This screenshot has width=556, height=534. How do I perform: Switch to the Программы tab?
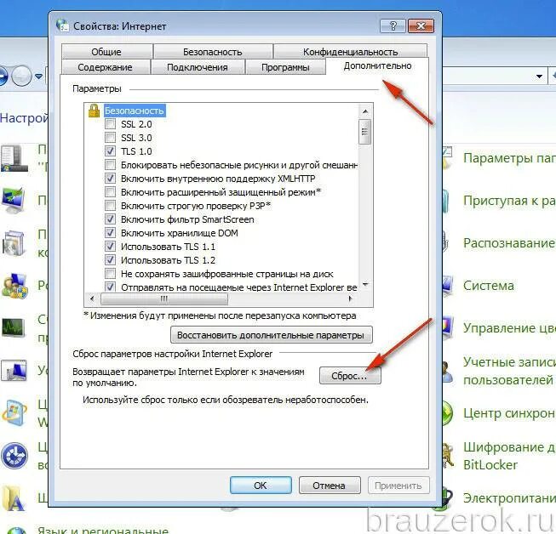click(x=285, y=67)
